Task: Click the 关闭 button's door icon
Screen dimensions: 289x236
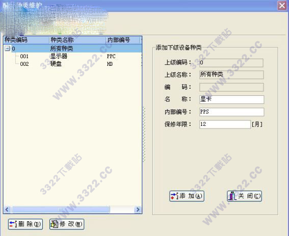Action: click(x=232, y=196)
